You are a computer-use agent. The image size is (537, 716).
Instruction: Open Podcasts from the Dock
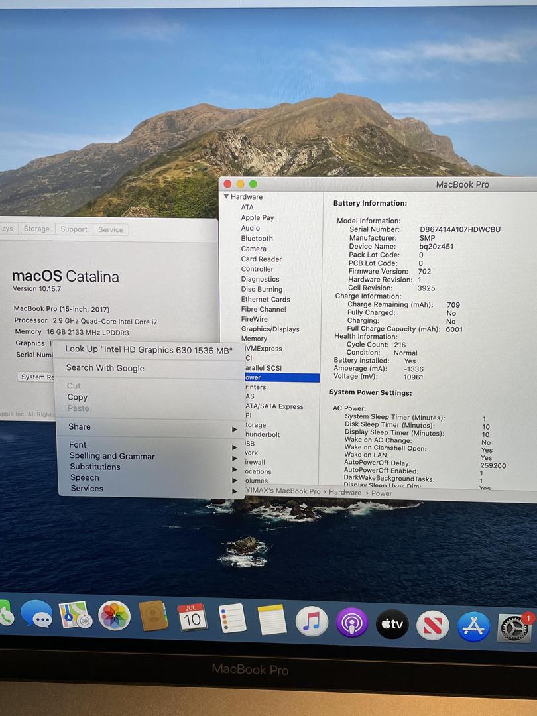351,623
